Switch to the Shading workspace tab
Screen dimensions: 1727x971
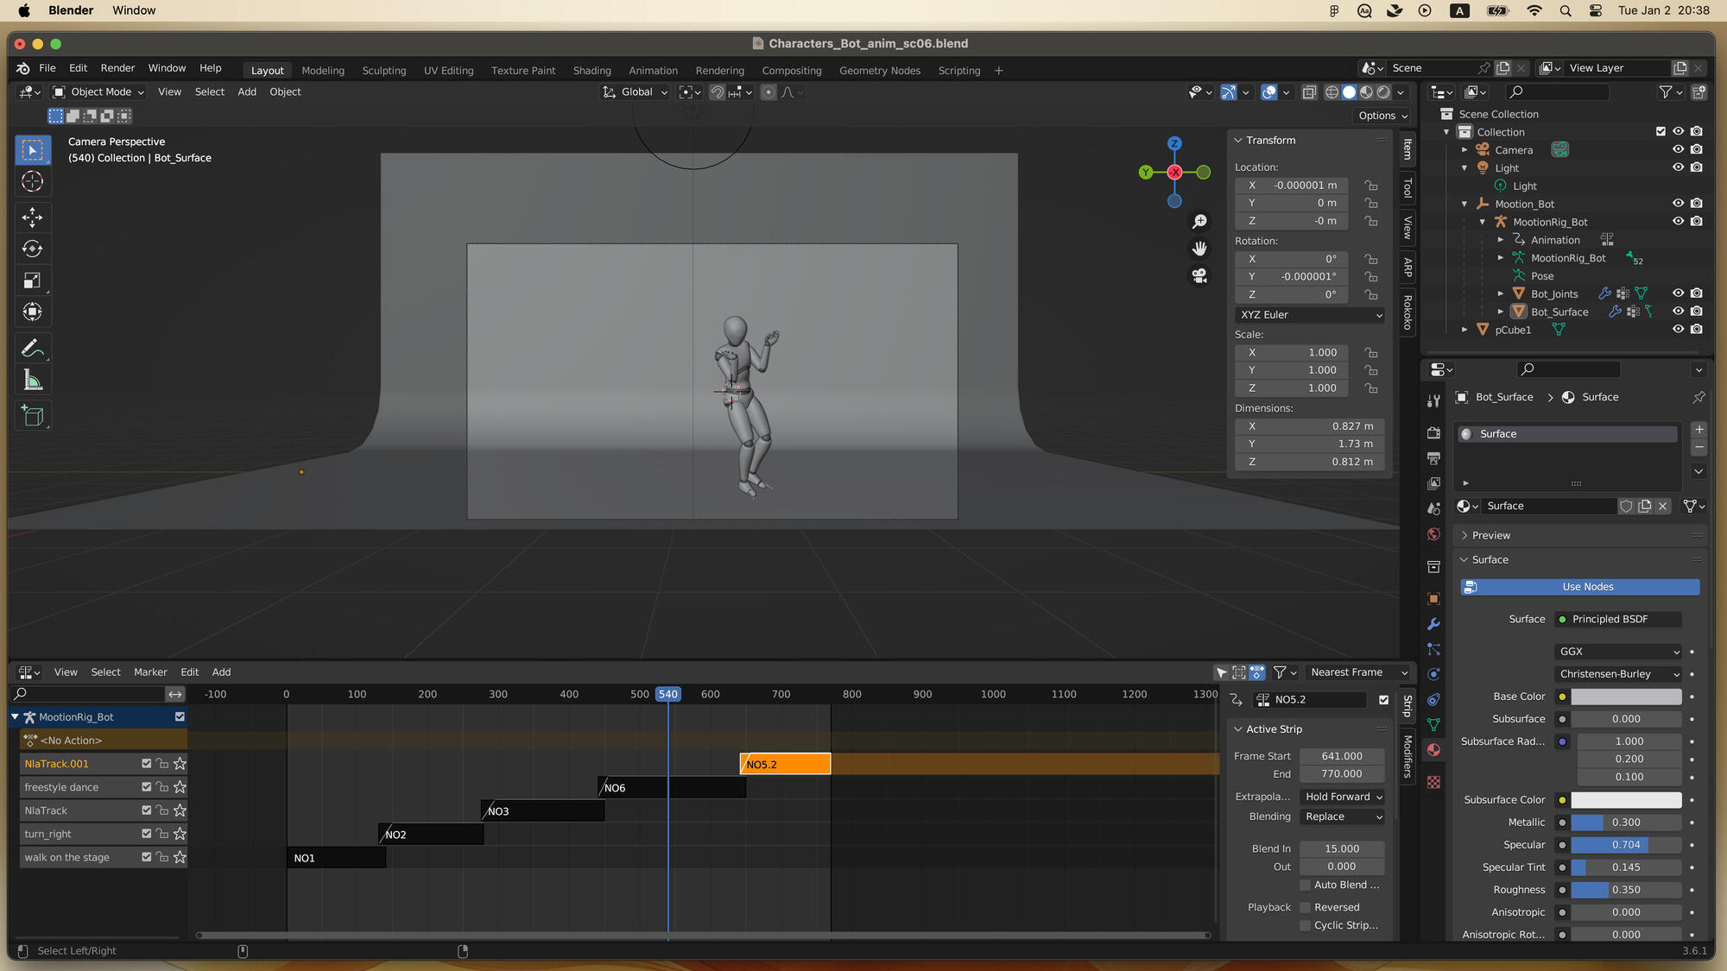[x=591, y=71]
